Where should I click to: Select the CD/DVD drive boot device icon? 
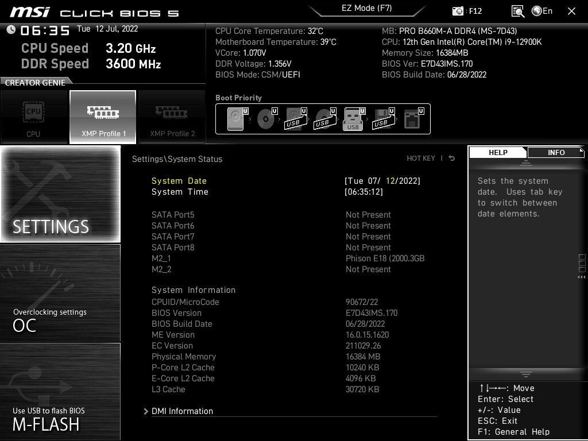pyautogui.click(x=267, y=119)
